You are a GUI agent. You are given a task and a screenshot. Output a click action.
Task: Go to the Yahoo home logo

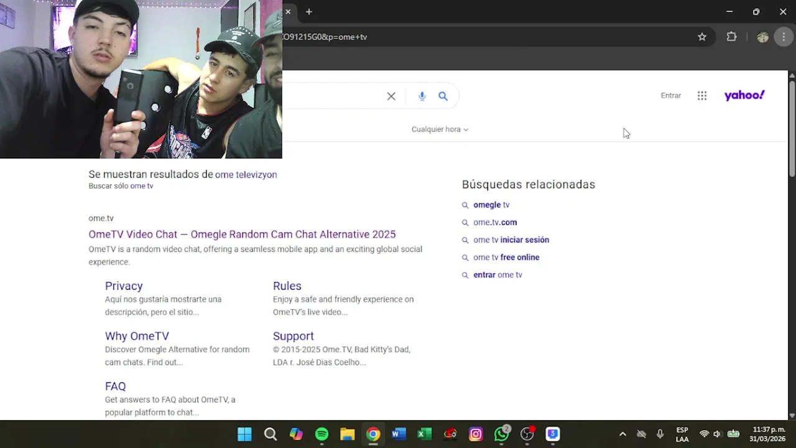[x=744, y=95]
